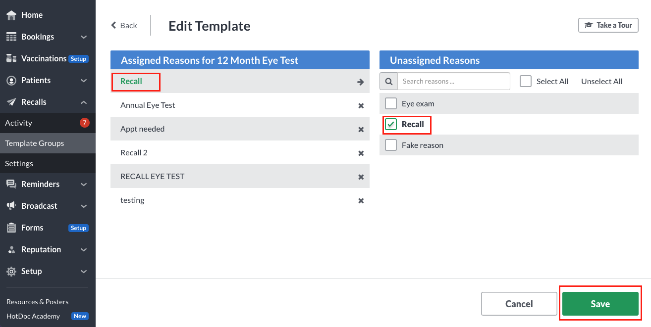Viewport: 651px width, 327px height.
Task: Remove the Appt needed reason
Action: [x=361, y=129]
